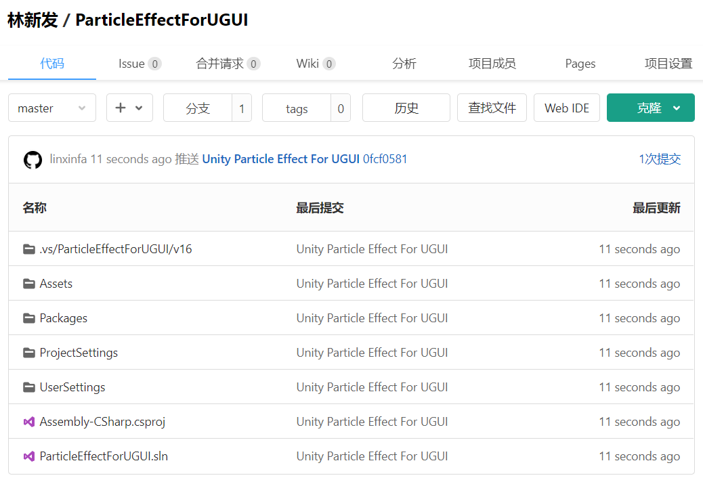Click the ProjectSettings folder icon

tap(29, 353)
